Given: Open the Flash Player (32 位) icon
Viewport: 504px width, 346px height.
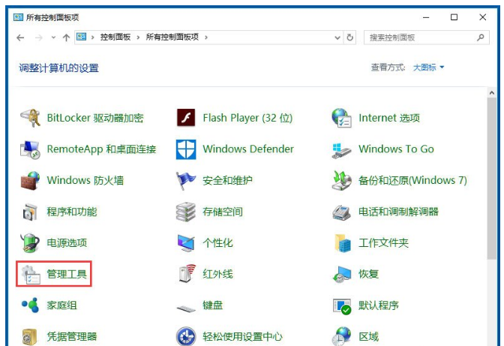Looking at the screenshot, I should [186, 118].
